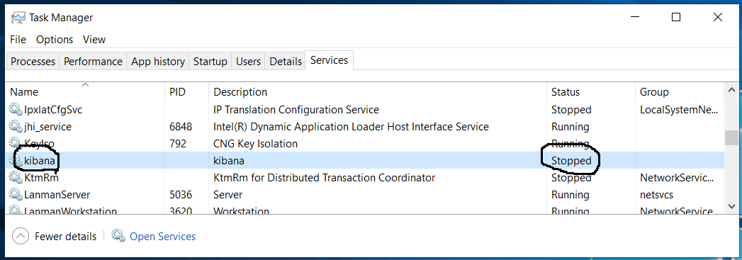Image resolution: width=742 pixels, height=260 pixels.
Task: Click the 'LocalSystemNe...' group cell
Action: pos(679,110)
